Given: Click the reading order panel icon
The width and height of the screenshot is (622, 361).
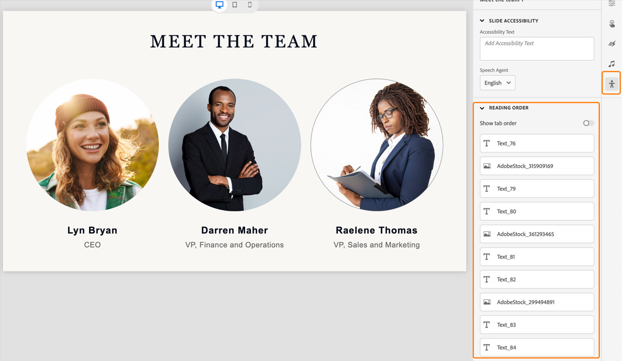Looking at the screenshot, I should 612,84.
